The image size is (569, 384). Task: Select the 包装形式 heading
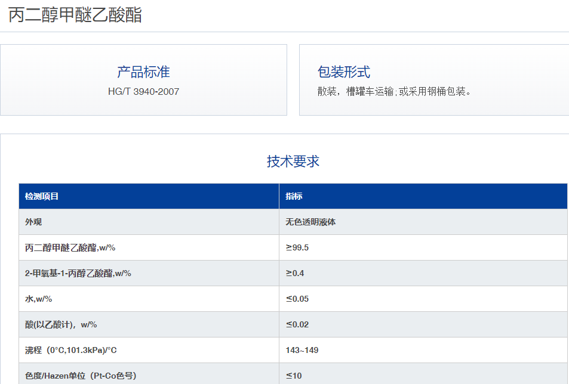(344, 72)
